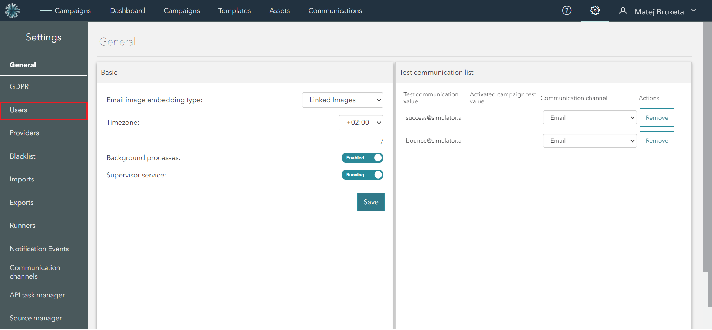Check the success@simulator.ai test value checkbox
The width and height of the screenshot is (712, 330).
[x=474, y=118]
